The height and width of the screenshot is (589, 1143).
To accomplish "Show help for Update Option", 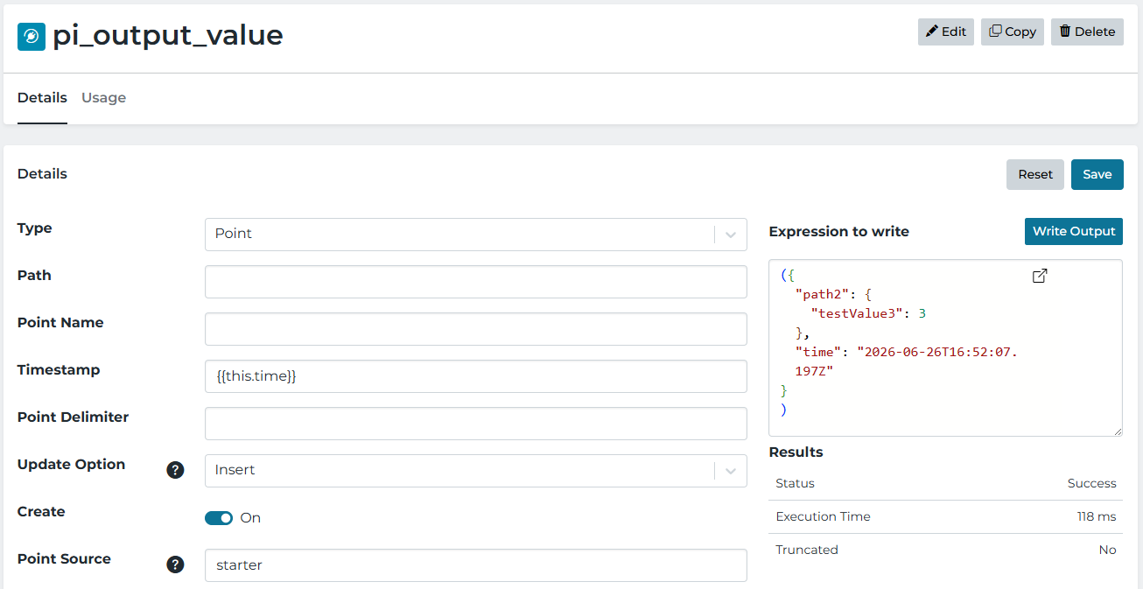I will (x=176, y=470).
